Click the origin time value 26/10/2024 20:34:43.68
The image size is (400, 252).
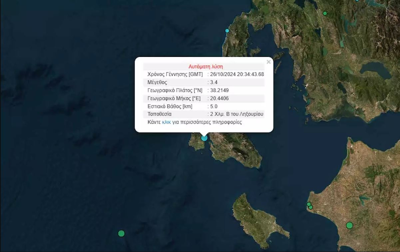[237, 74]
